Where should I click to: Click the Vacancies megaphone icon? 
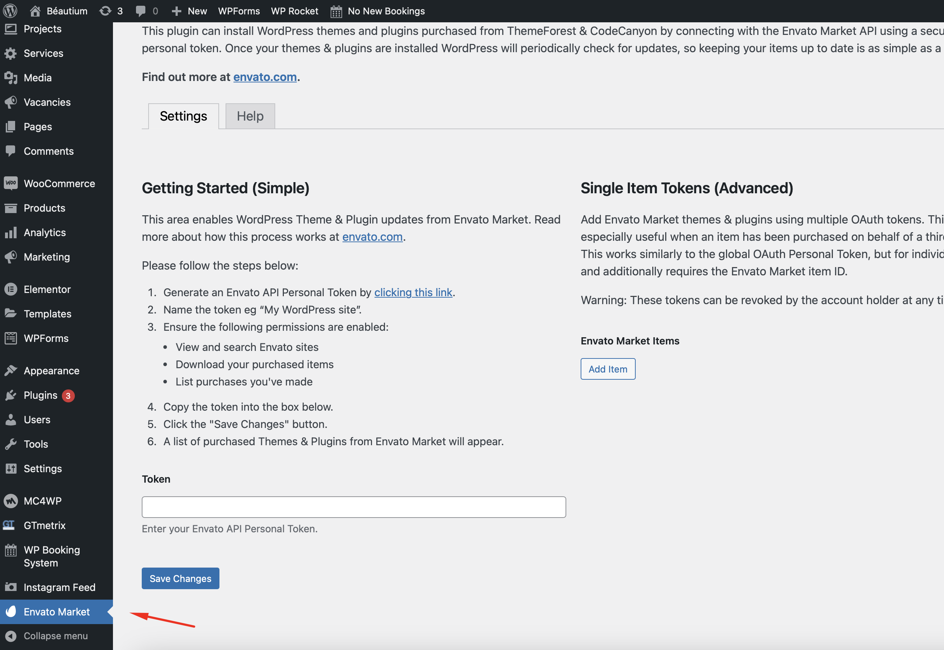click(x=10, y=102)
